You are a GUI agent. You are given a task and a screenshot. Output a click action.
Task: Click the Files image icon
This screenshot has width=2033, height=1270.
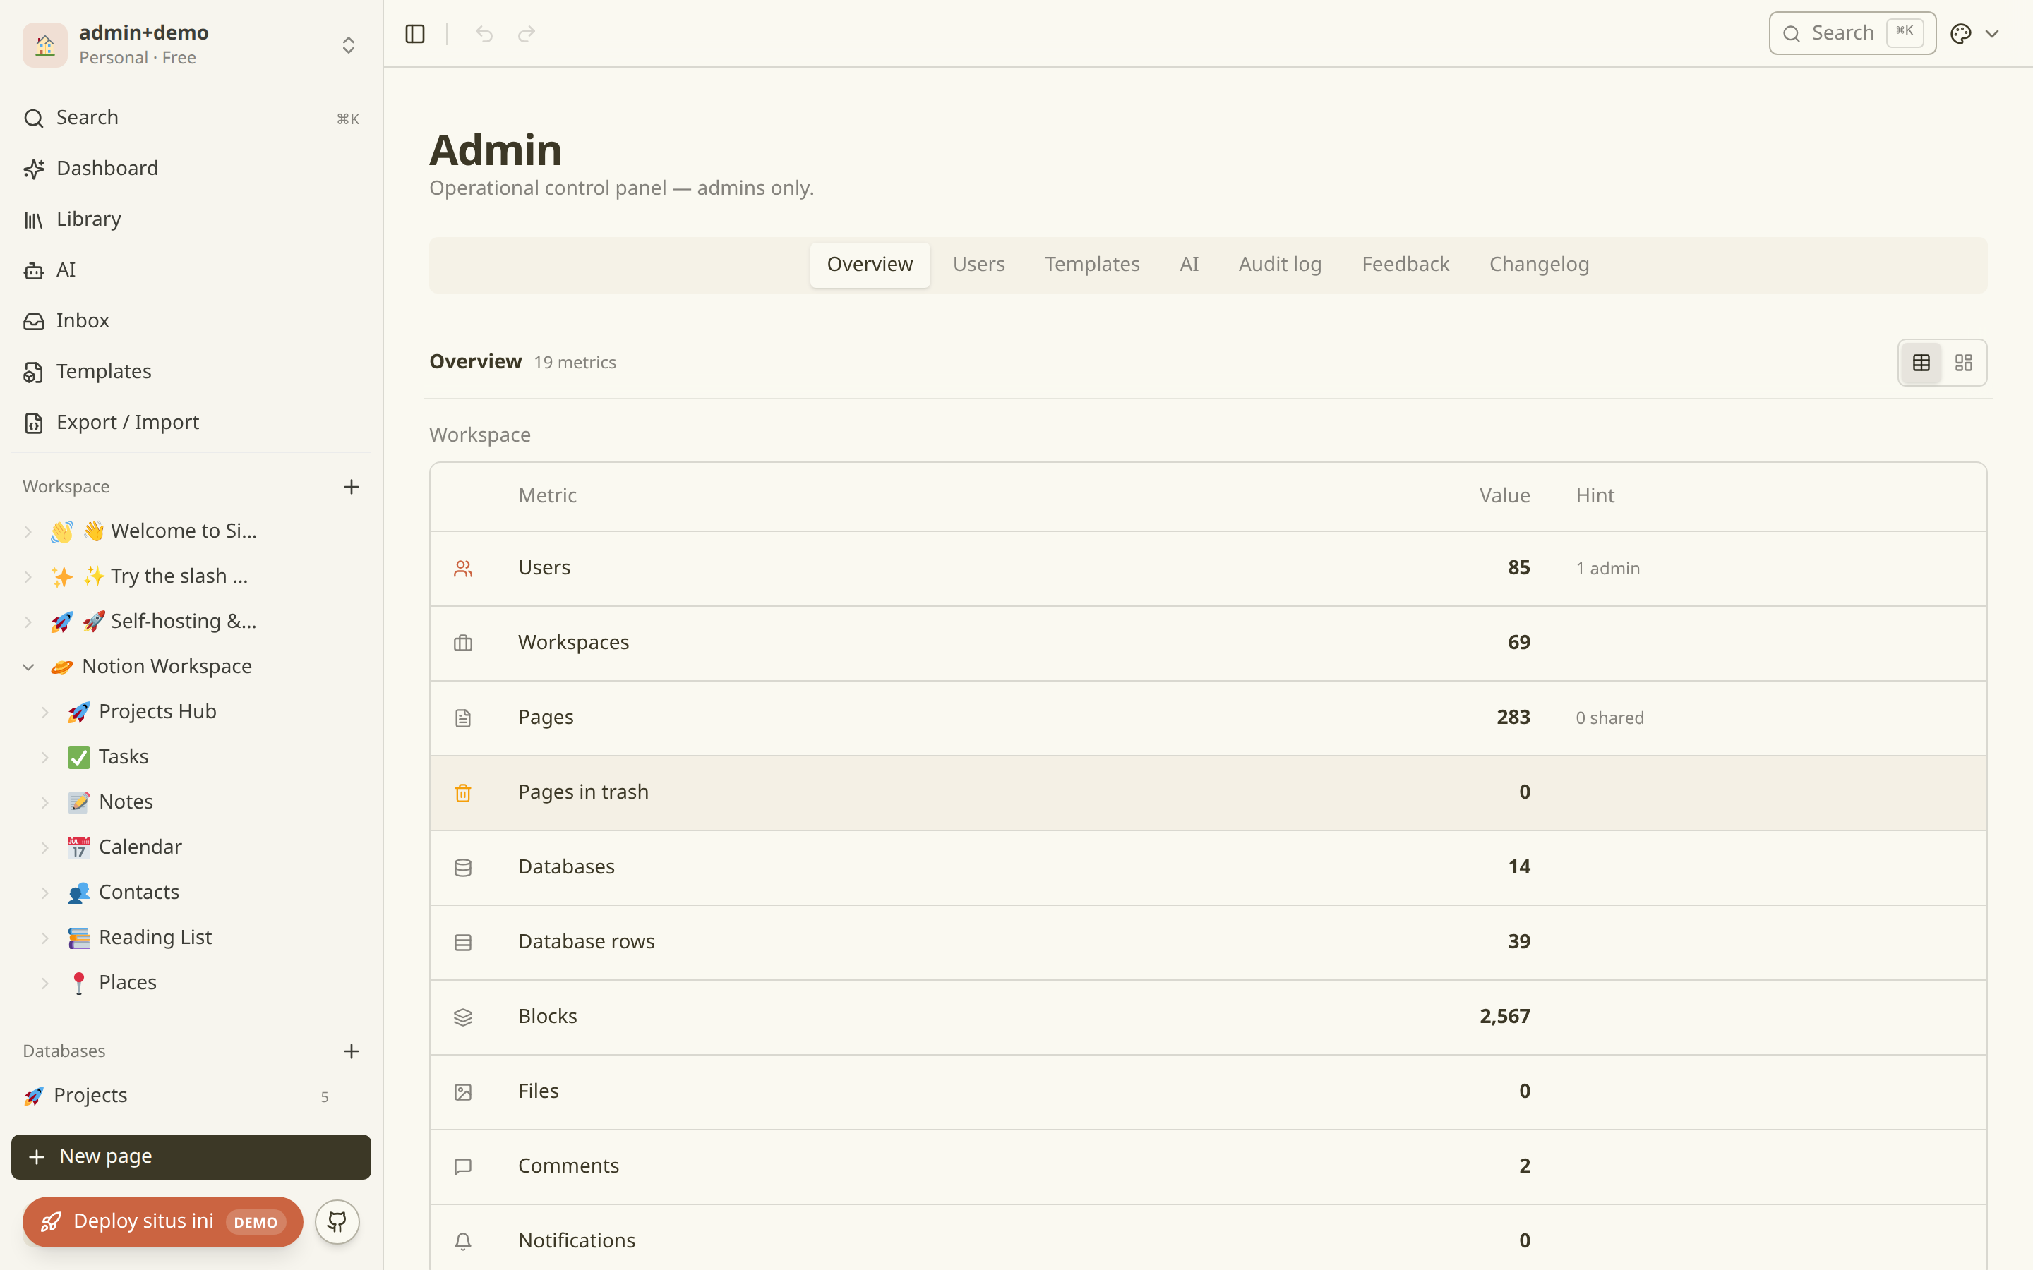coord(463,1092)
